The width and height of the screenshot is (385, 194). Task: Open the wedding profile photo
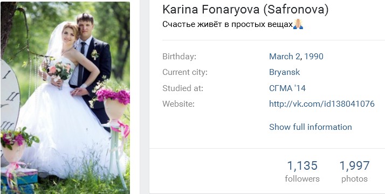(65, 98)
